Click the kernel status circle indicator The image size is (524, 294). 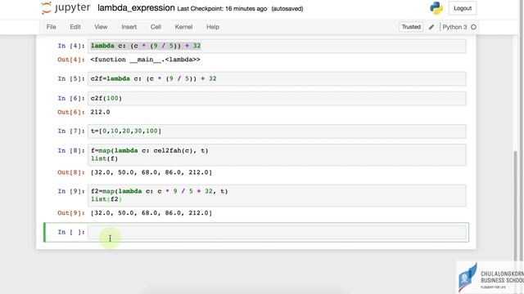point(473,27)
